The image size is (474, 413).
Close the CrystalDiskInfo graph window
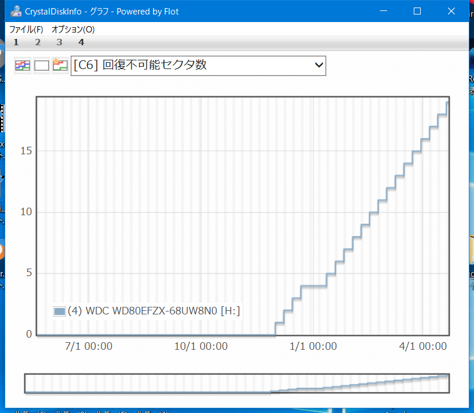(x=451, y=11)
